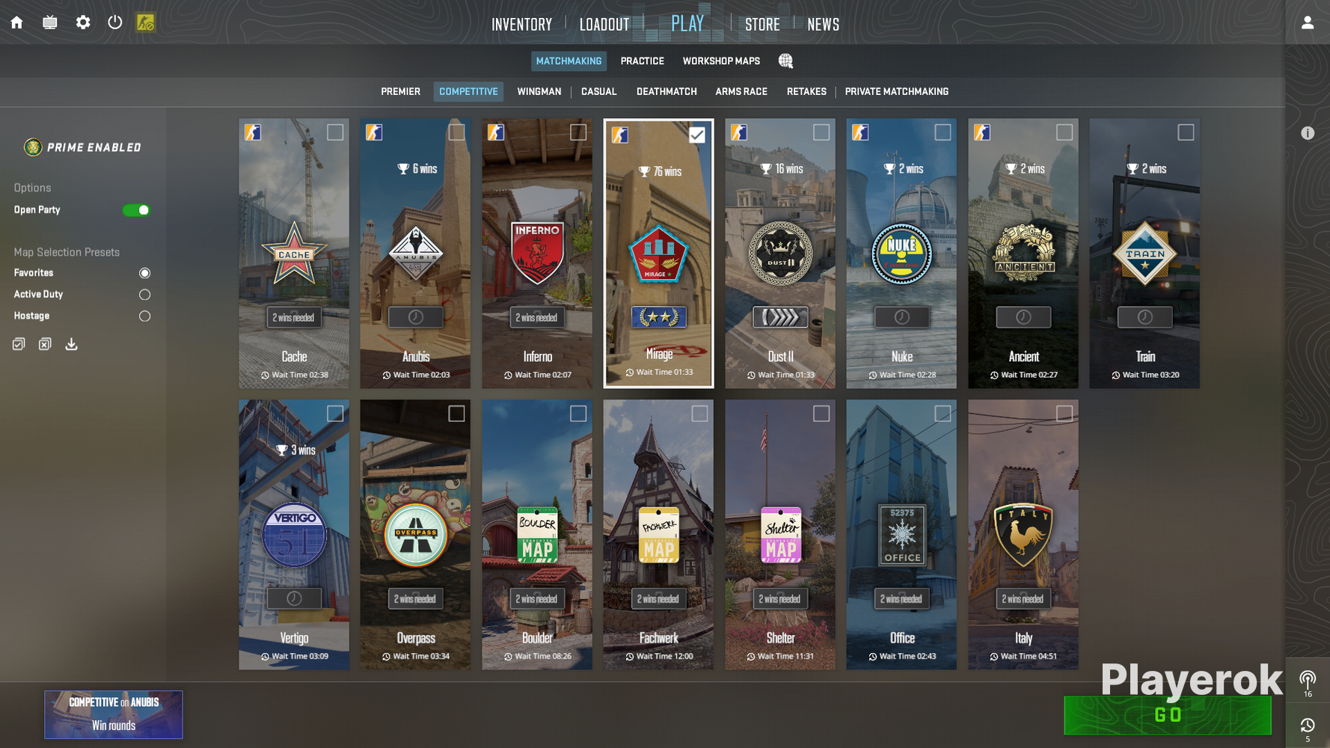Screen dimensions: 1330x748
Task: Check the Nuke map checkbox
Action: tap(943, 132)
